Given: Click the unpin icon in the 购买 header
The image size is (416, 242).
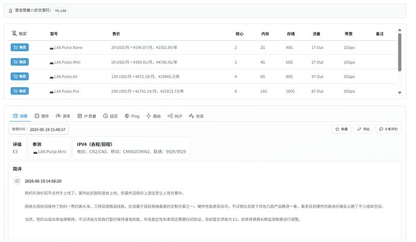Looking at the screenshot, I should click(14, 33).
